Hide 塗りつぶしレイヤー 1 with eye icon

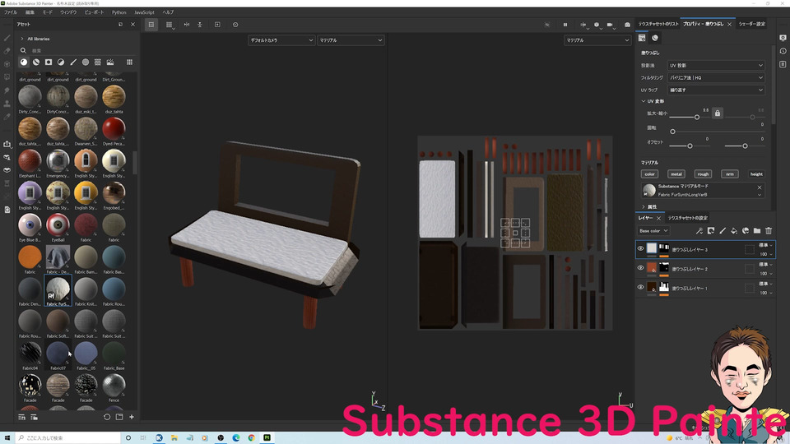640,287
